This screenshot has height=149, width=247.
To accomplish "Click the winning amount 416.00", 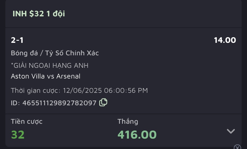I will pyautogui.click(x=137, y=134).
